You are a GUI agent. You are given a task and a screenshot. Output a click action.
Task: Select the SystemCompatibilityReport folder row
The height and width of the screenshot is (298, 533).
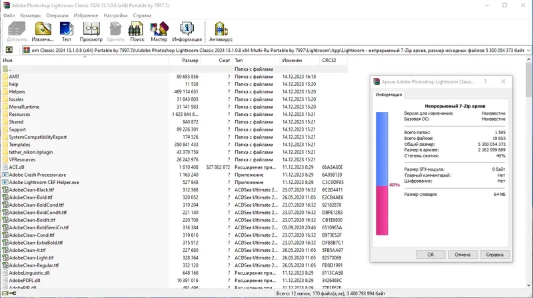(x=175, y=137)
